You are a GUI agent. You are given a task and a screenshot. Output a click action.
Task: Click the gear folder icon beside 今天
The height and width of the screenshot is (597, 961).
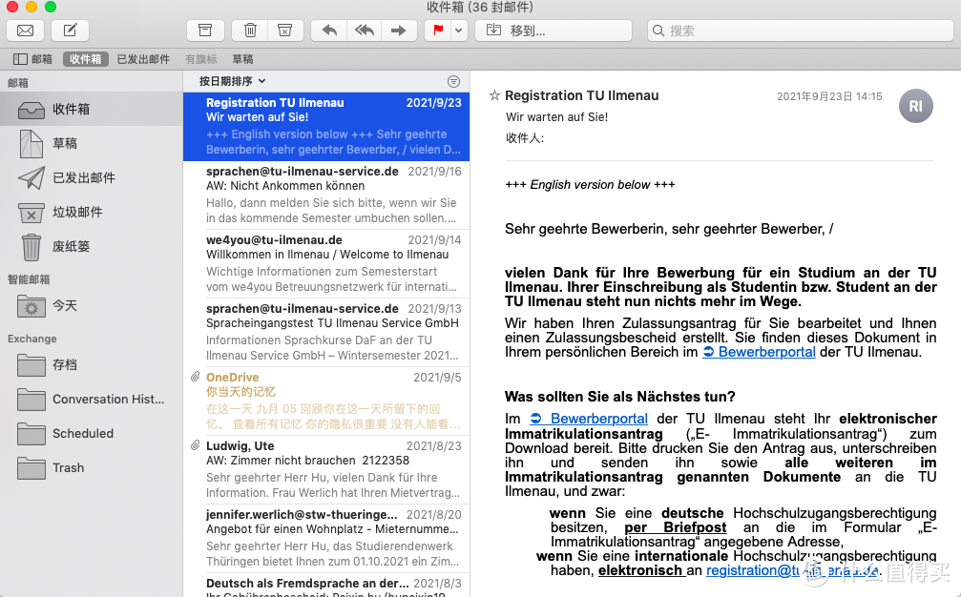31,306
